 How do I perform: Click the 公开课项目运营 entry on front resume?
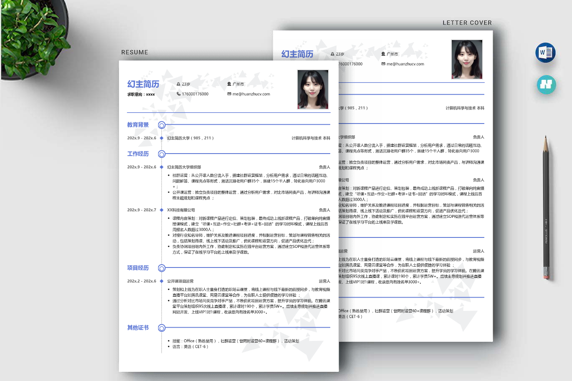180,281
